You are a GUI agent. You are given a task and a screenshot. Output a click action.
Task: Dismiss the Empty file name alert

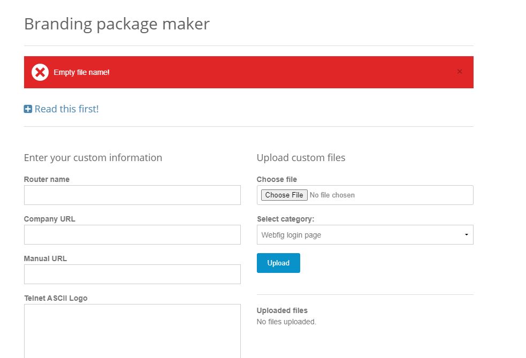tap(459, 71)
